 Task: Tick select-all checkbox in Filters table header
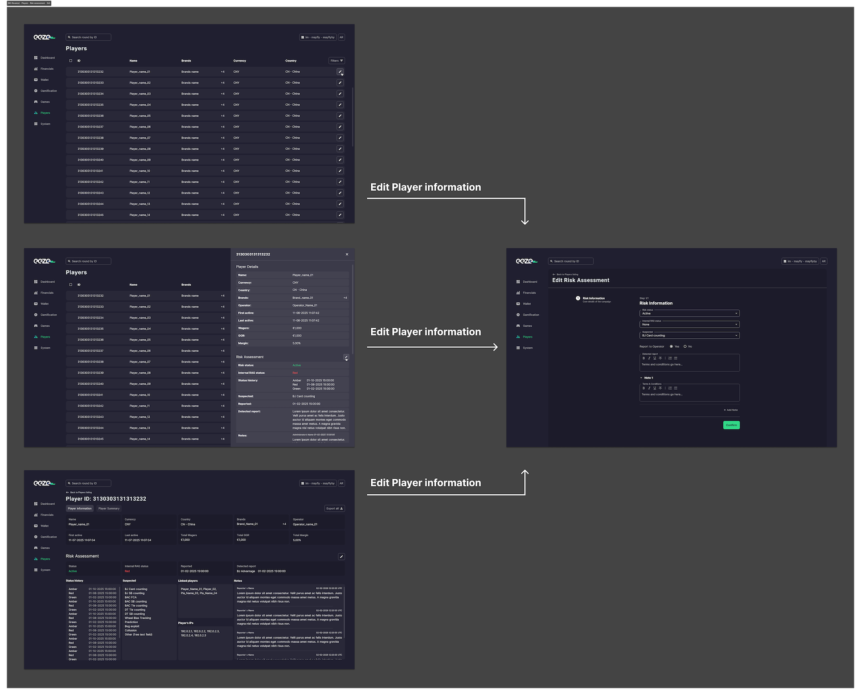[70, 61]
